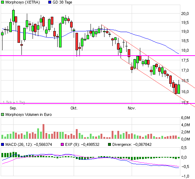The image size is (195, 179).
Task: Click the green Morphosys (XETRA) legend swatch
Action: point(3,2)
